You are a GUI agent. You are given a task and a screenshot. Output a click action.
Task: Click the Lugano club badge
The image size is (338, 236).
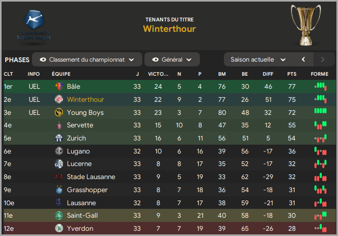[x=59, y=151]
